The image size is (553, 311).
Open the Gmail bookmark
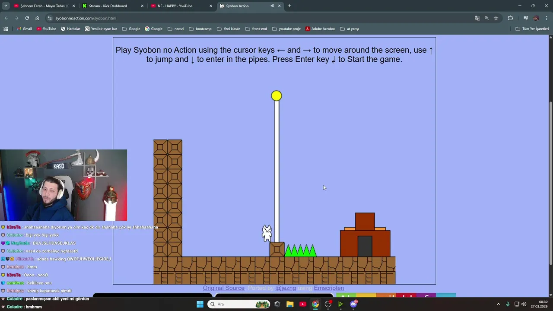click(24, 29)
